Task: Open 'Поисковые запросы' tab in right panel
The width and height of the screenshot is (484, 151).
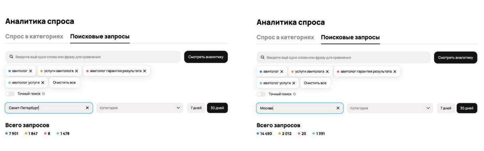Action: click(x=350, y=37)
